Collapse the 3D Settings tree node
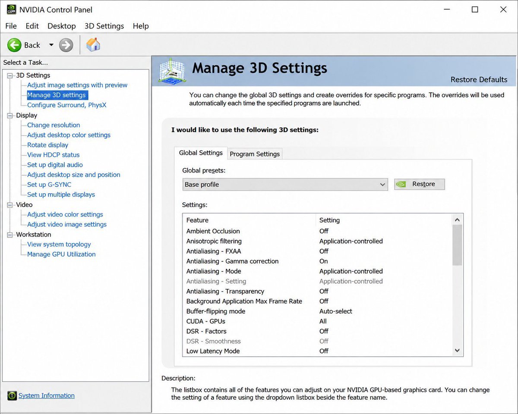The width and height of the screenshot is (518, 414). (10, 75)
